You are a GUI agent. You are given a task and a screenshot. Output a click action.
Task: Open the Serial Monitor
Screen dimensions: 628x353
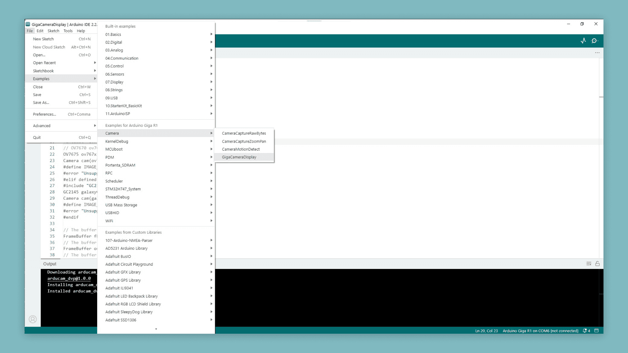click(594, 41)
